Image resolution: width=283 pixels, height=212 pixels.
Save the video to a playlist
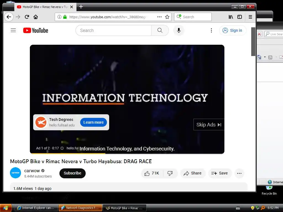[220, 173]
